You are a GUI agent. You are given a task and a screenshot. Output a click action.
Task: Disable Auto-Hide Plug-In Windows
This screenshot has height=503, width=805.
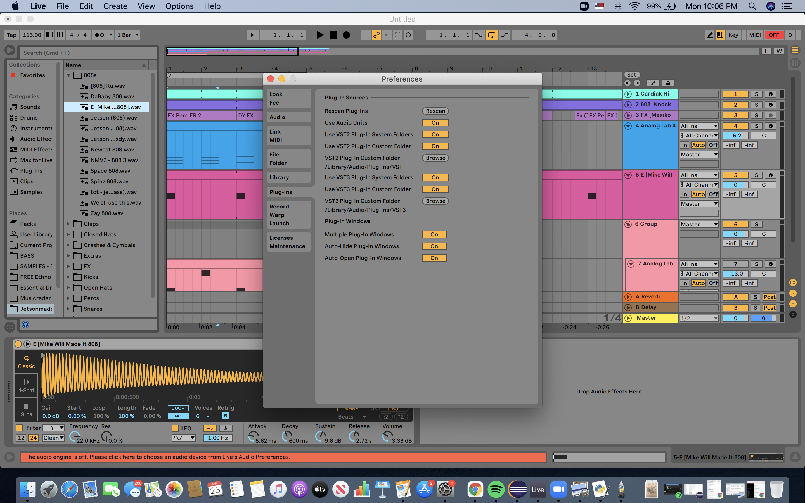434,246
